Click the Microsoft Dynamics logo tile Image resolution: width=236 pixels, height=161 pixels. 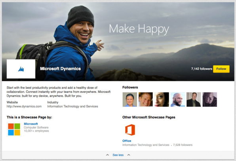pos(21,69)
